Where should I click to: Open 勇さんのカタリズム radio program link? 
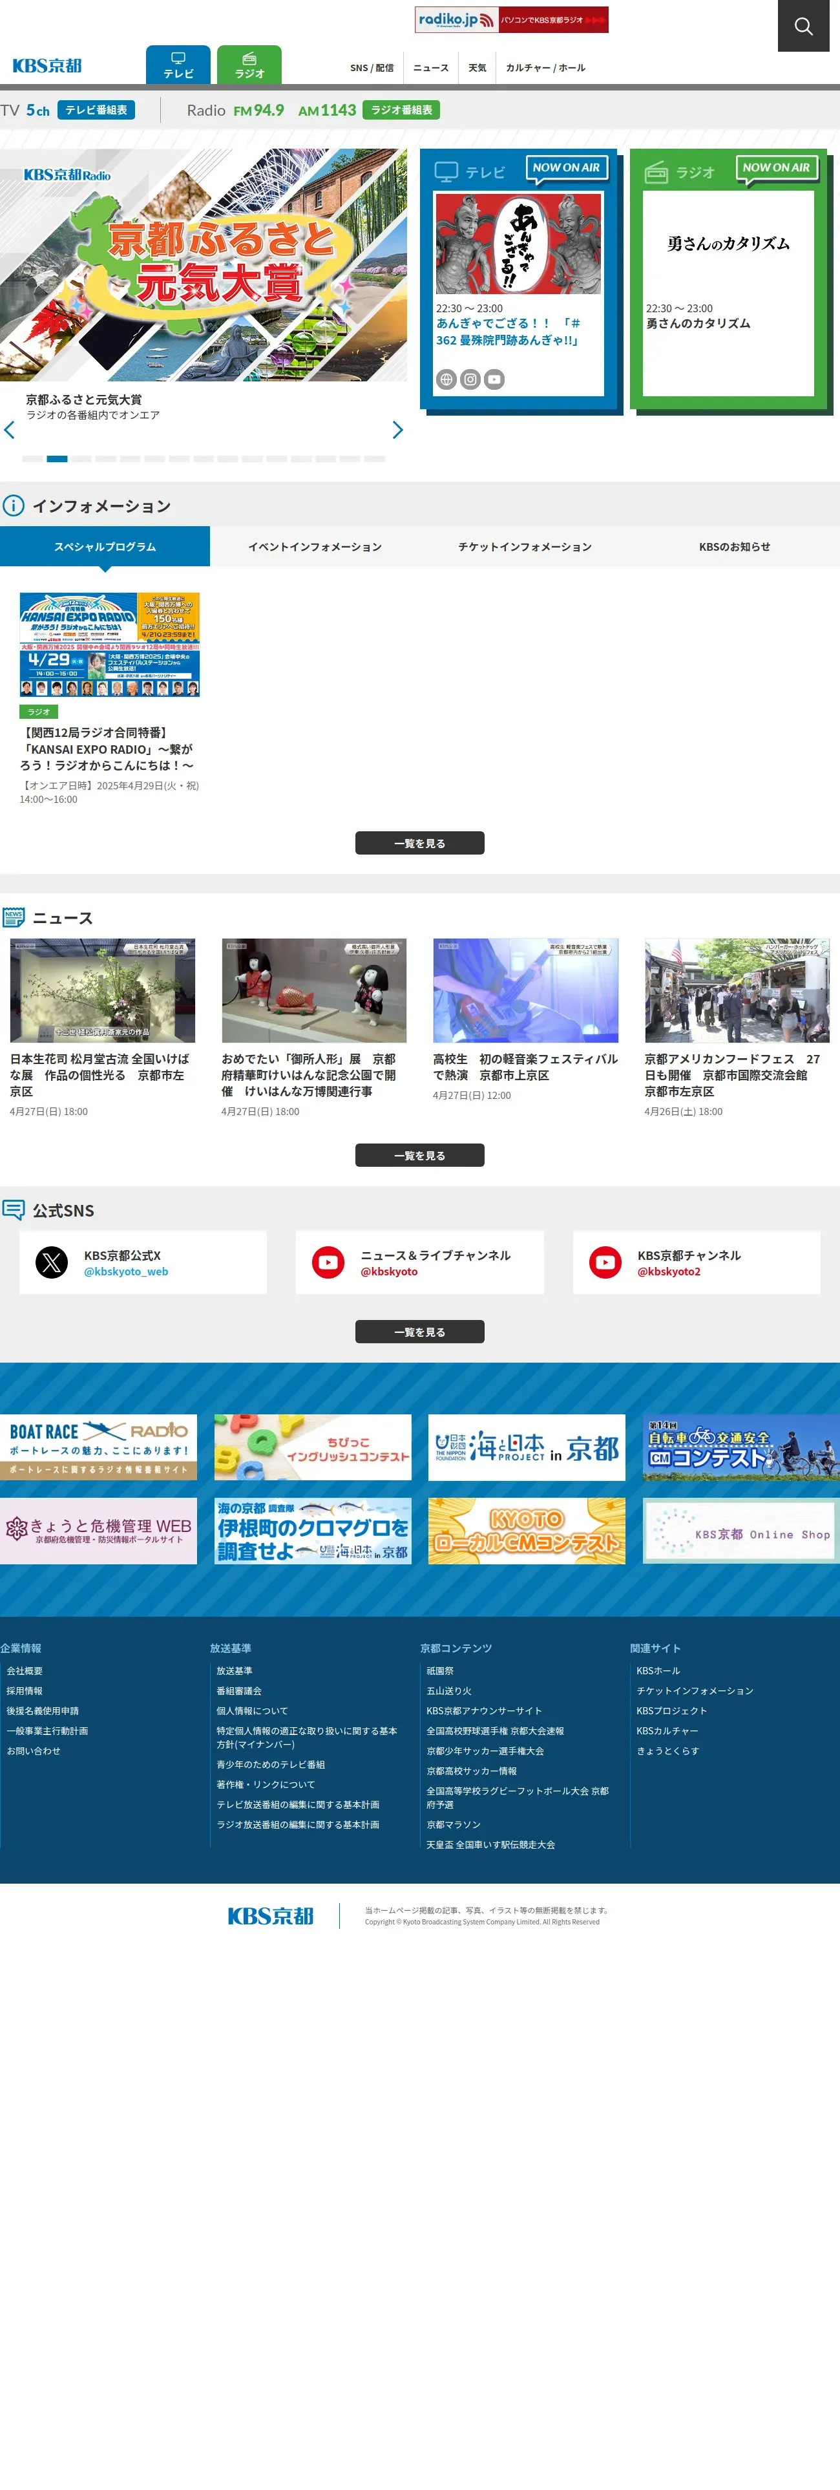698,324
